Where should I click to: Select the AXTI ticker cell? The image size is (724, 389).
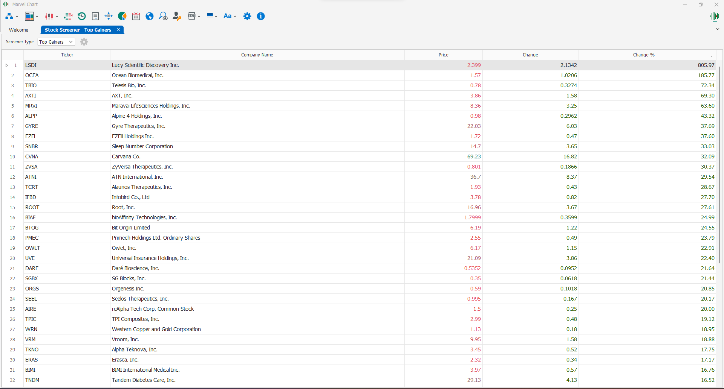click(x=67, y=96)
